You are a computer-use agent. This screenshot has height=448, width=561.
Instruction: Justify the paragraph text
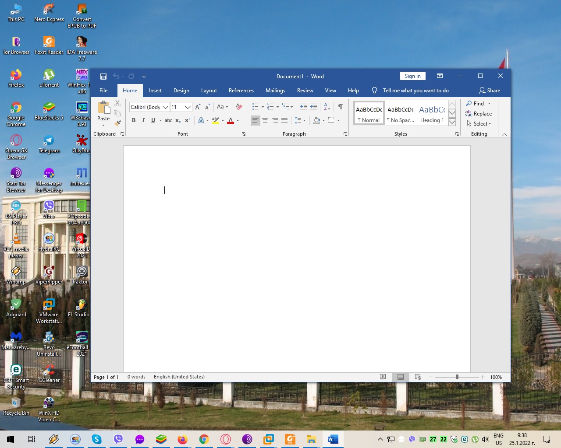pos(284,120)
